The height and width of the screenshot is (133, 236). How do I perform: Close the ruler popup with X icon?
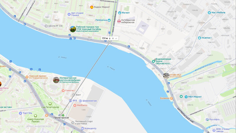(113, 38)
